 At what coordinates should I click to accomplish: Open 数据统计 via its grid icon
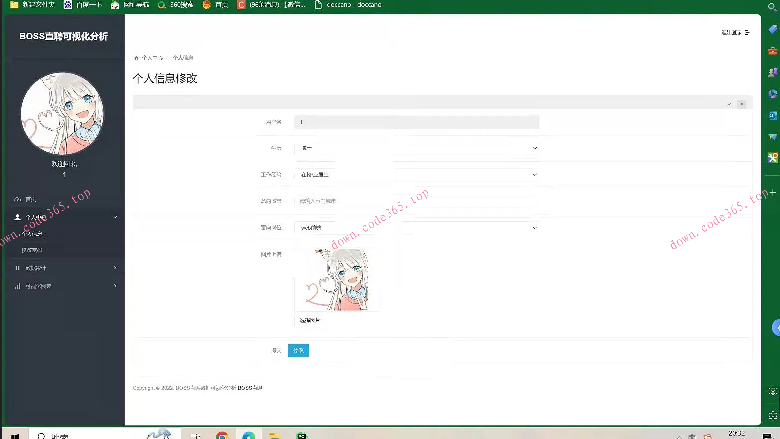click(x=18, y=268)
